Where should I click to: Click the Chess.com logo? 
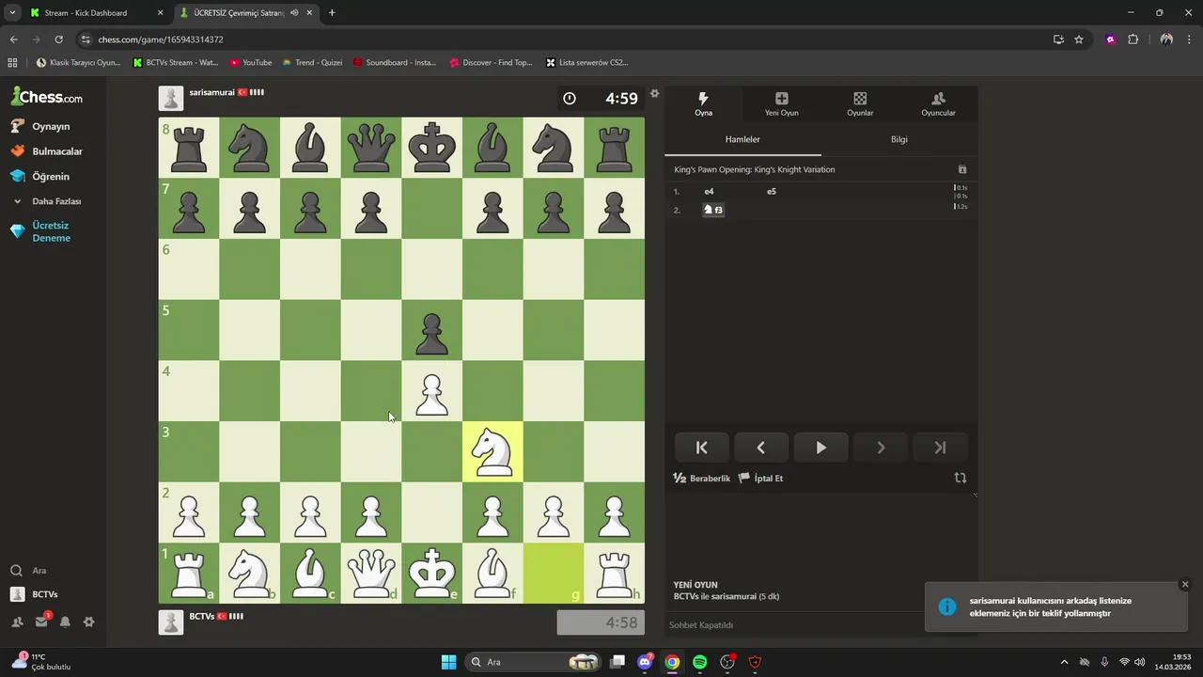(47, 97)
